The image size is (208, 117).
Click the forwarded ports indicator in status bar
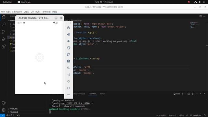(18, 115)
